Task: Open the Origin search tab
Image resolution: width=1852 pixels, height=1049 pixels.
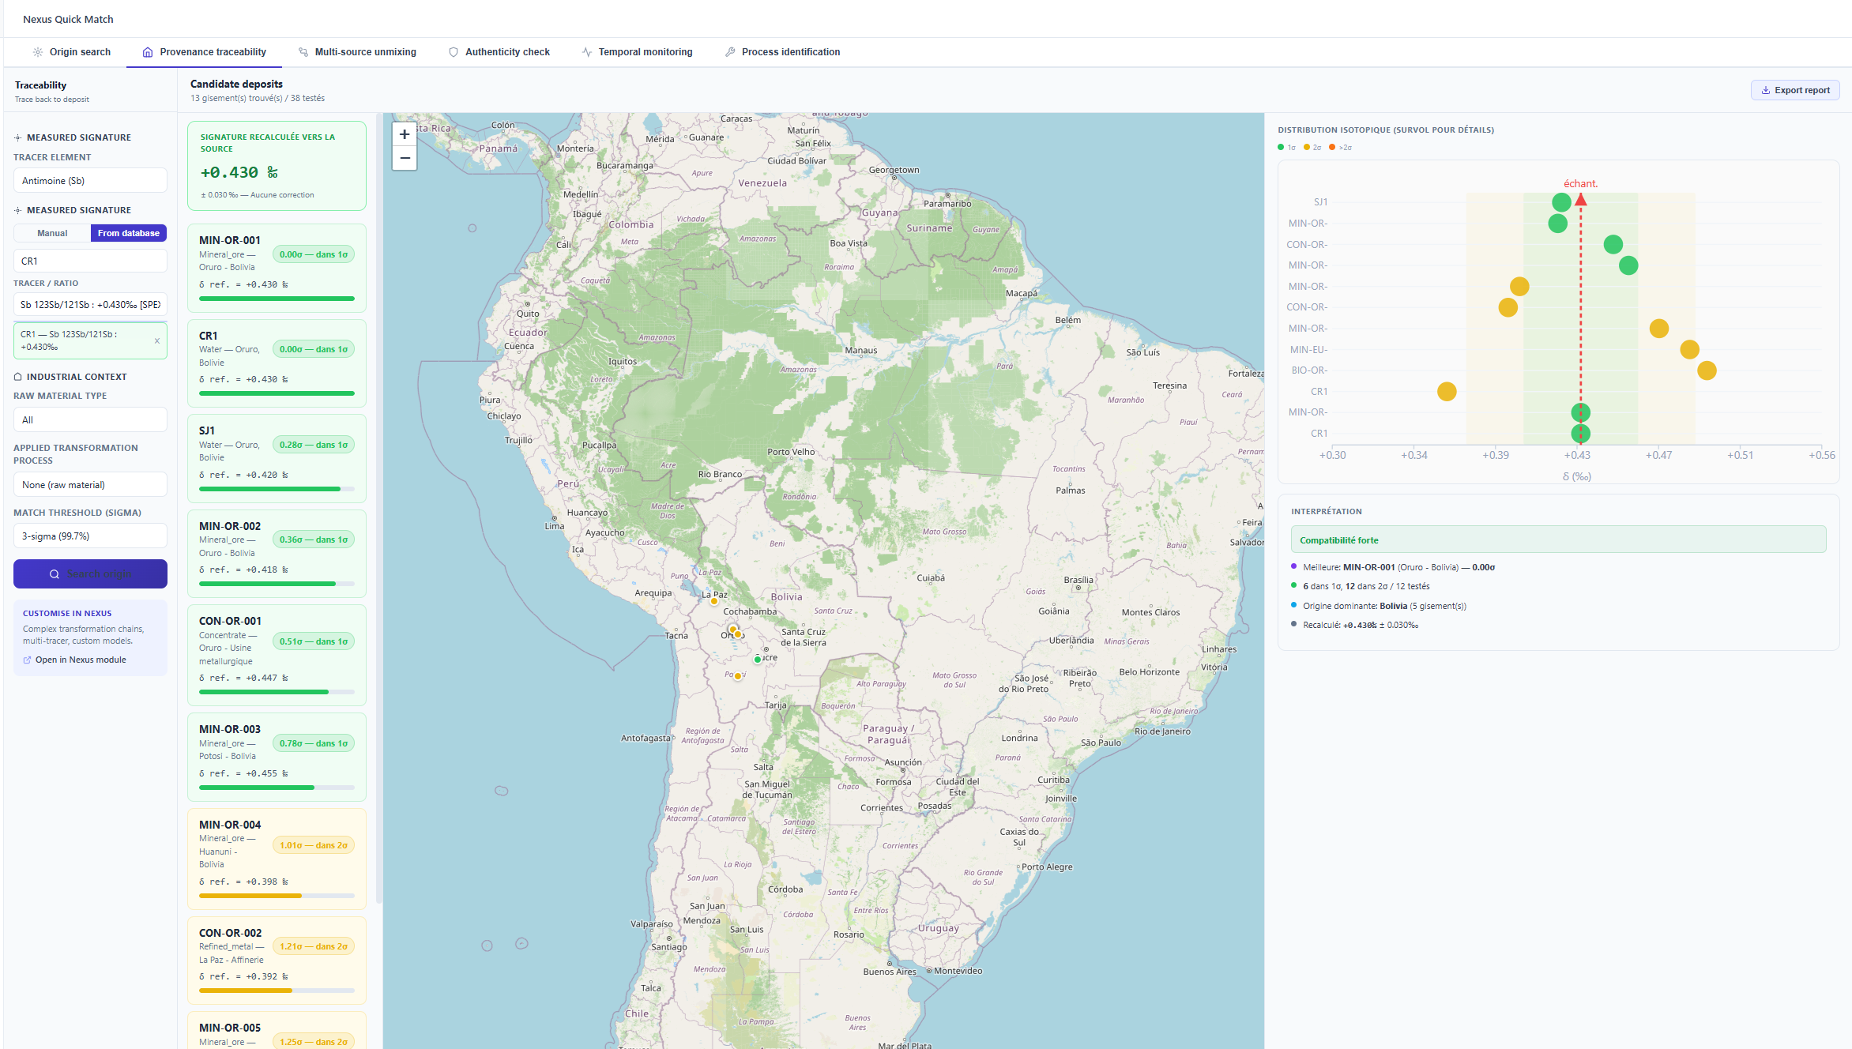Action: click(x=71, y=52)
